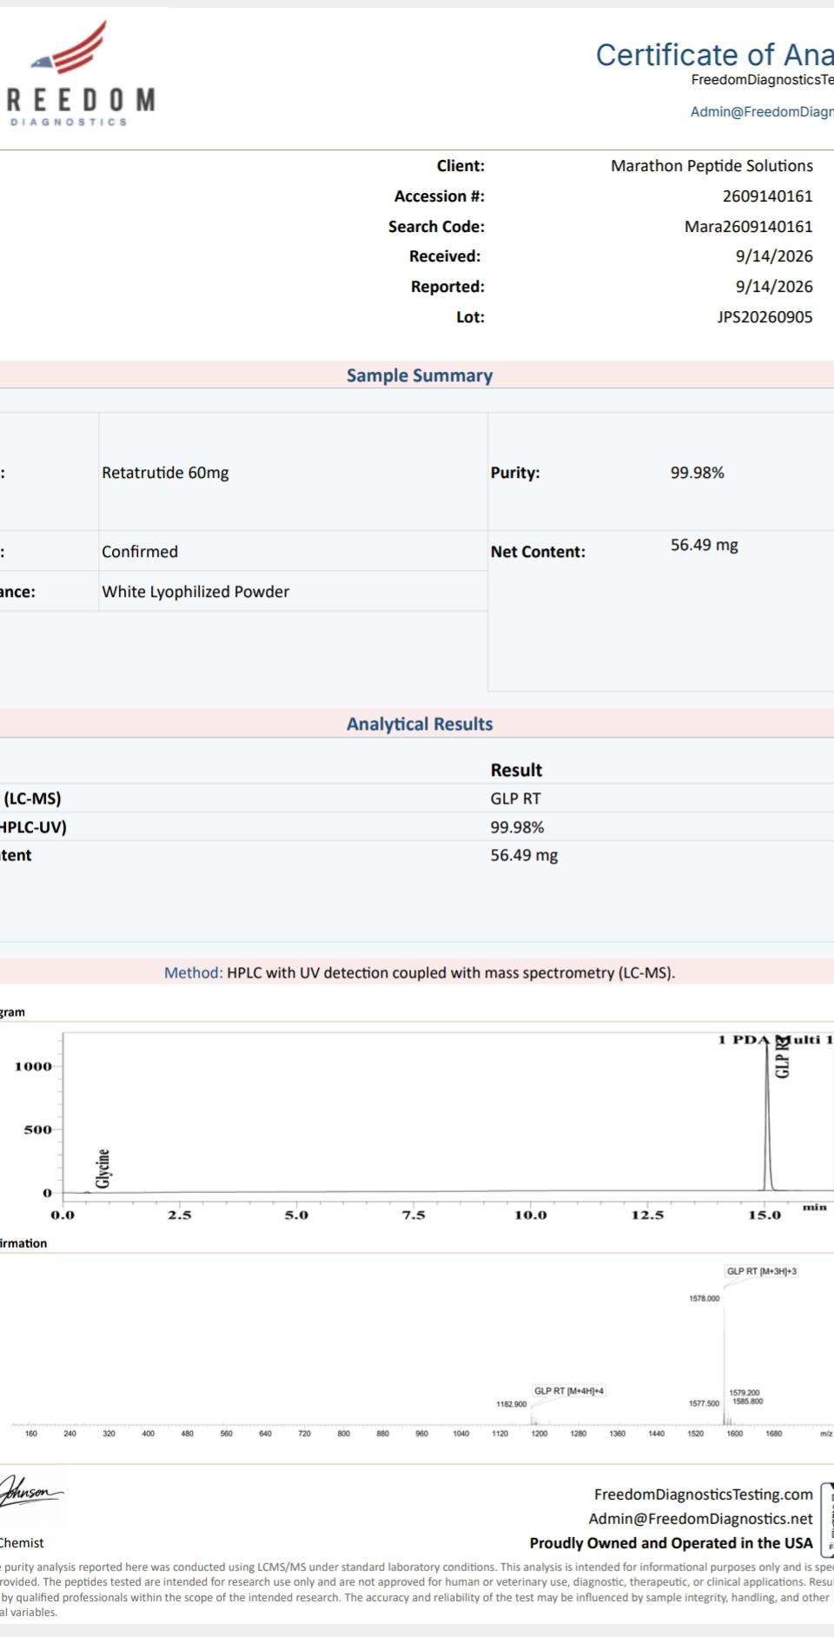Select the 1182.900 mass peak value
The width and height of the screenshot is (834, 1637).
tap(512, 1404)
